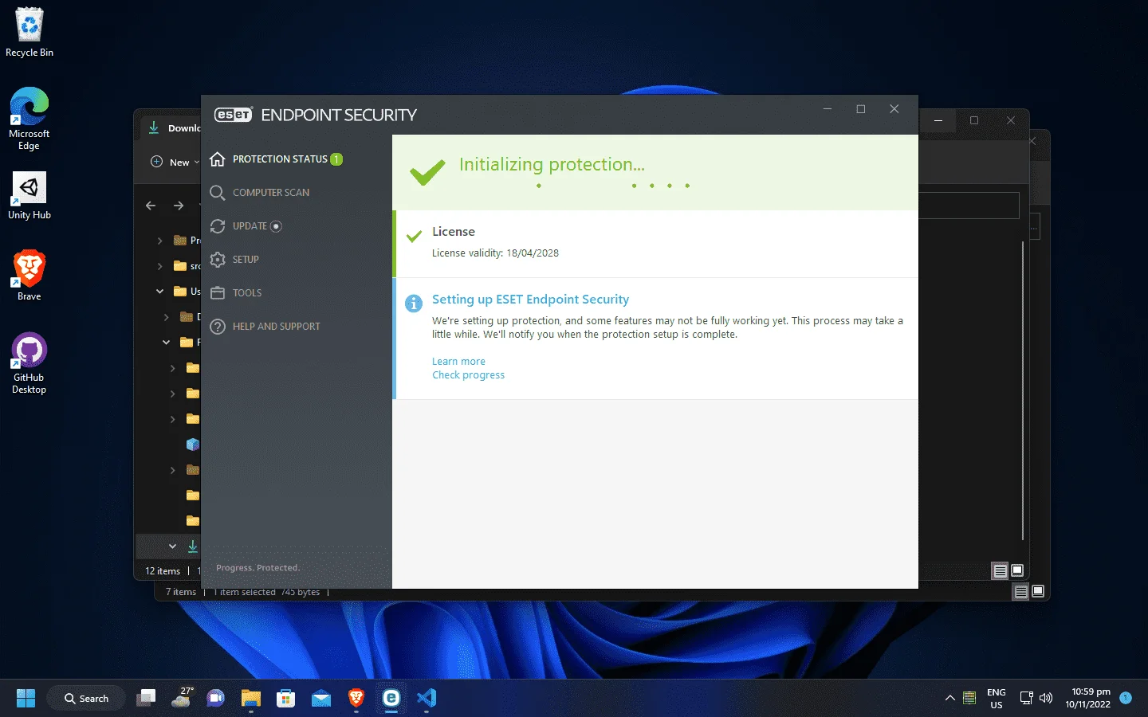Screen dimensions: 1148x717
Task: Switch rear 7-items Explorer window to details view
Action: coord(1020,592)
